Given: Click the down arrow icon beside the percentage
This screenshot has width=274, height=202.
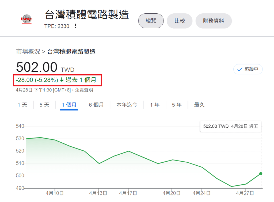Looking at the screenshot, I should pos(62,80).
